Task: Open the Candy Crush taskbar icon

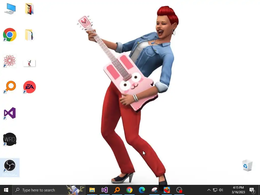Action: point(167,190)
